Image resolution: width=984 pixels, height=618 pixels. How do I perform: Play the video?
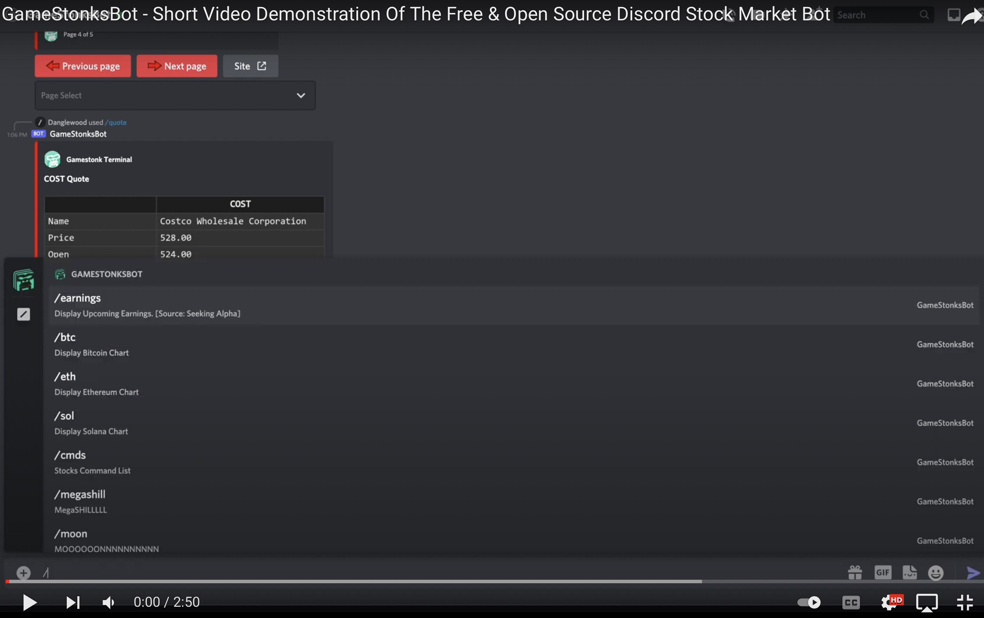click(30, 603)
